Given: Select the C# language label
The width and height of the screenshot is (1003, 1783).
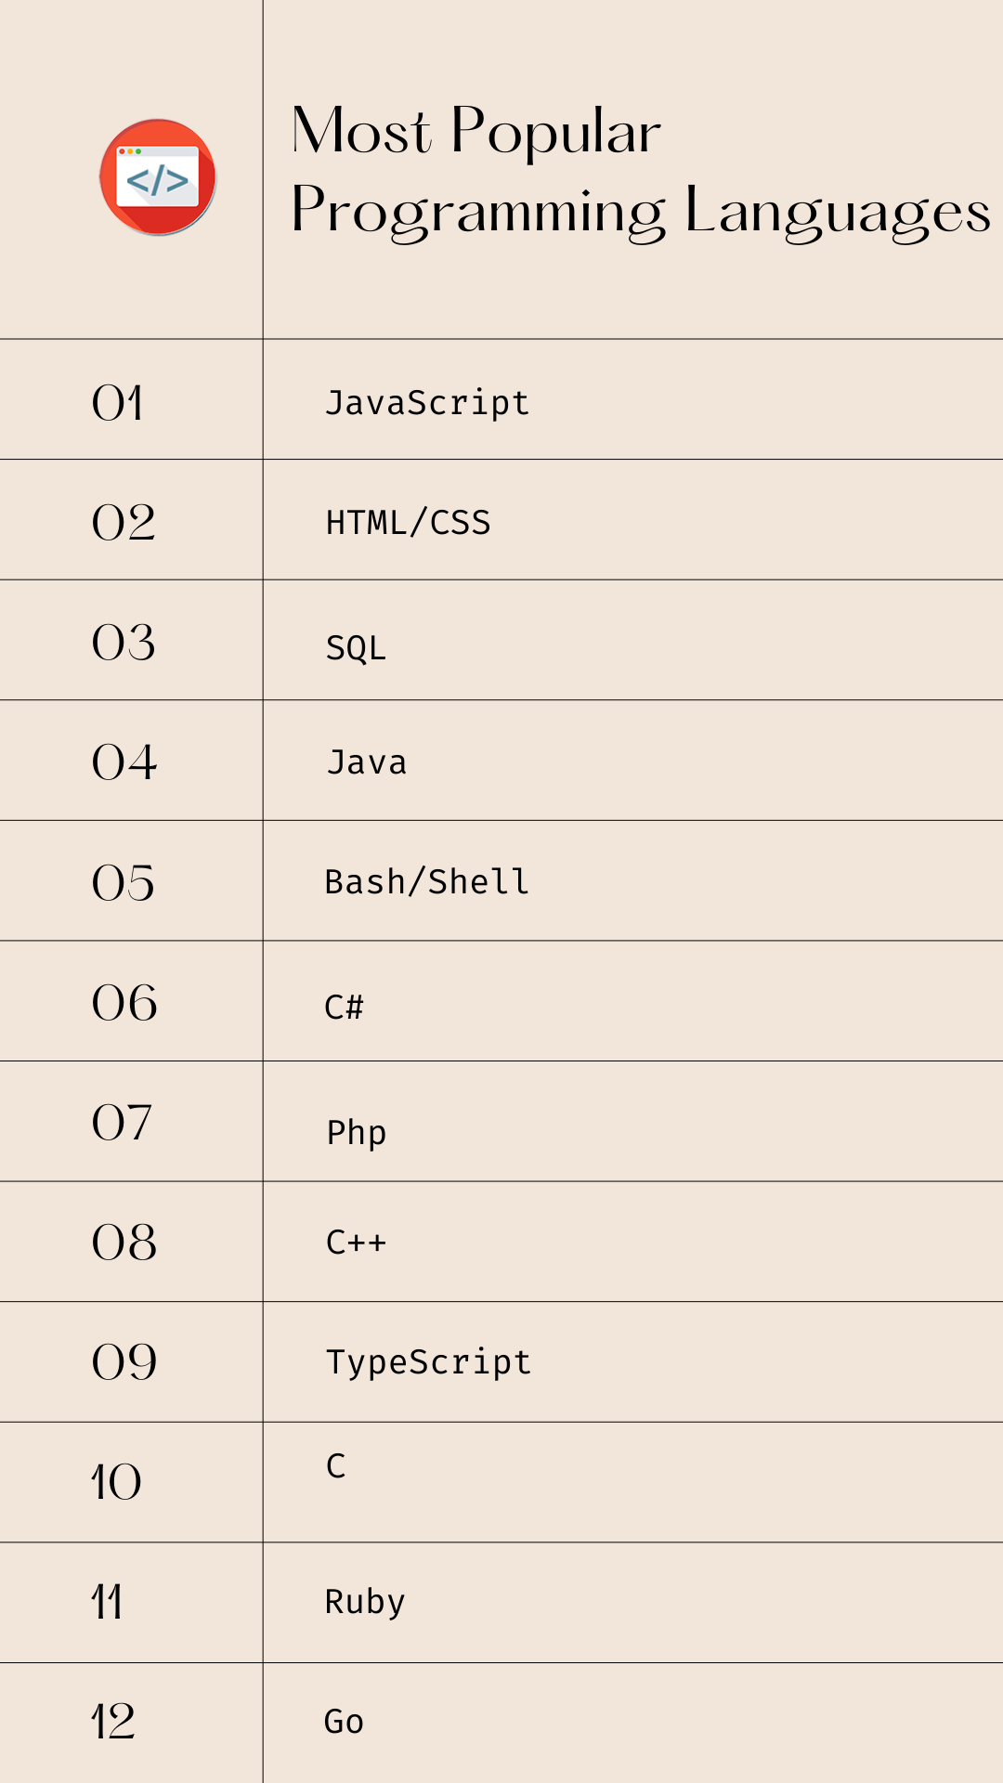Looking at the screenshot, I should click(x=344, y=1007).
